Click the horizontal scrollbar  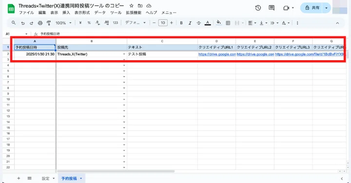[116, 171]
